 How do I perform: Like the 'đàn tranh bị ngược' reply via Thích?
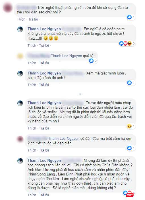pos(32,46)
